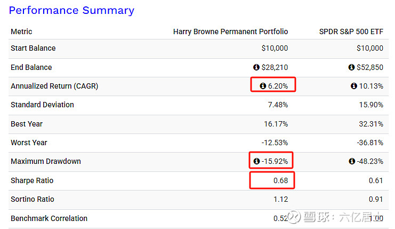The image size is (395, 229).
Task: Click the Maximum Drawdown row label
Action: (46, 161)
